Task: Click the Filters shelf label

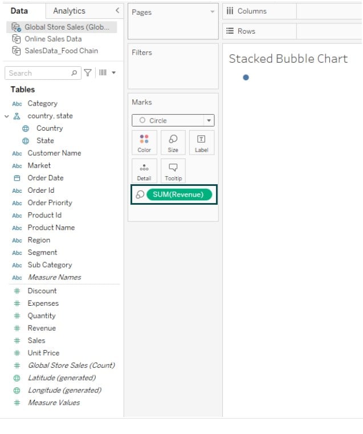Action: (142, 52)
